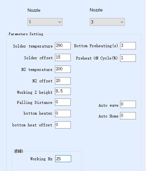
Task: Click the chevron arrow of Nozzle 1 combo box
Action: click(59, 22)
